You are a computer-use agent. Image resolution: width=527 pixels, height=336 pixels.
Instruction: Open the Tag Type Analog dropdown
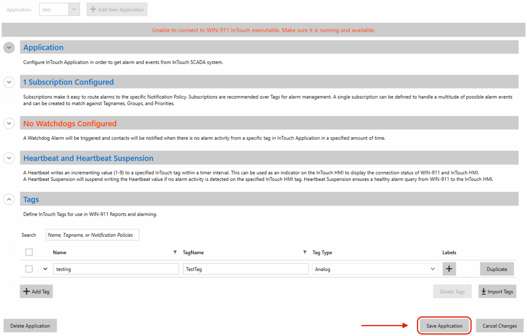[375, 269]
